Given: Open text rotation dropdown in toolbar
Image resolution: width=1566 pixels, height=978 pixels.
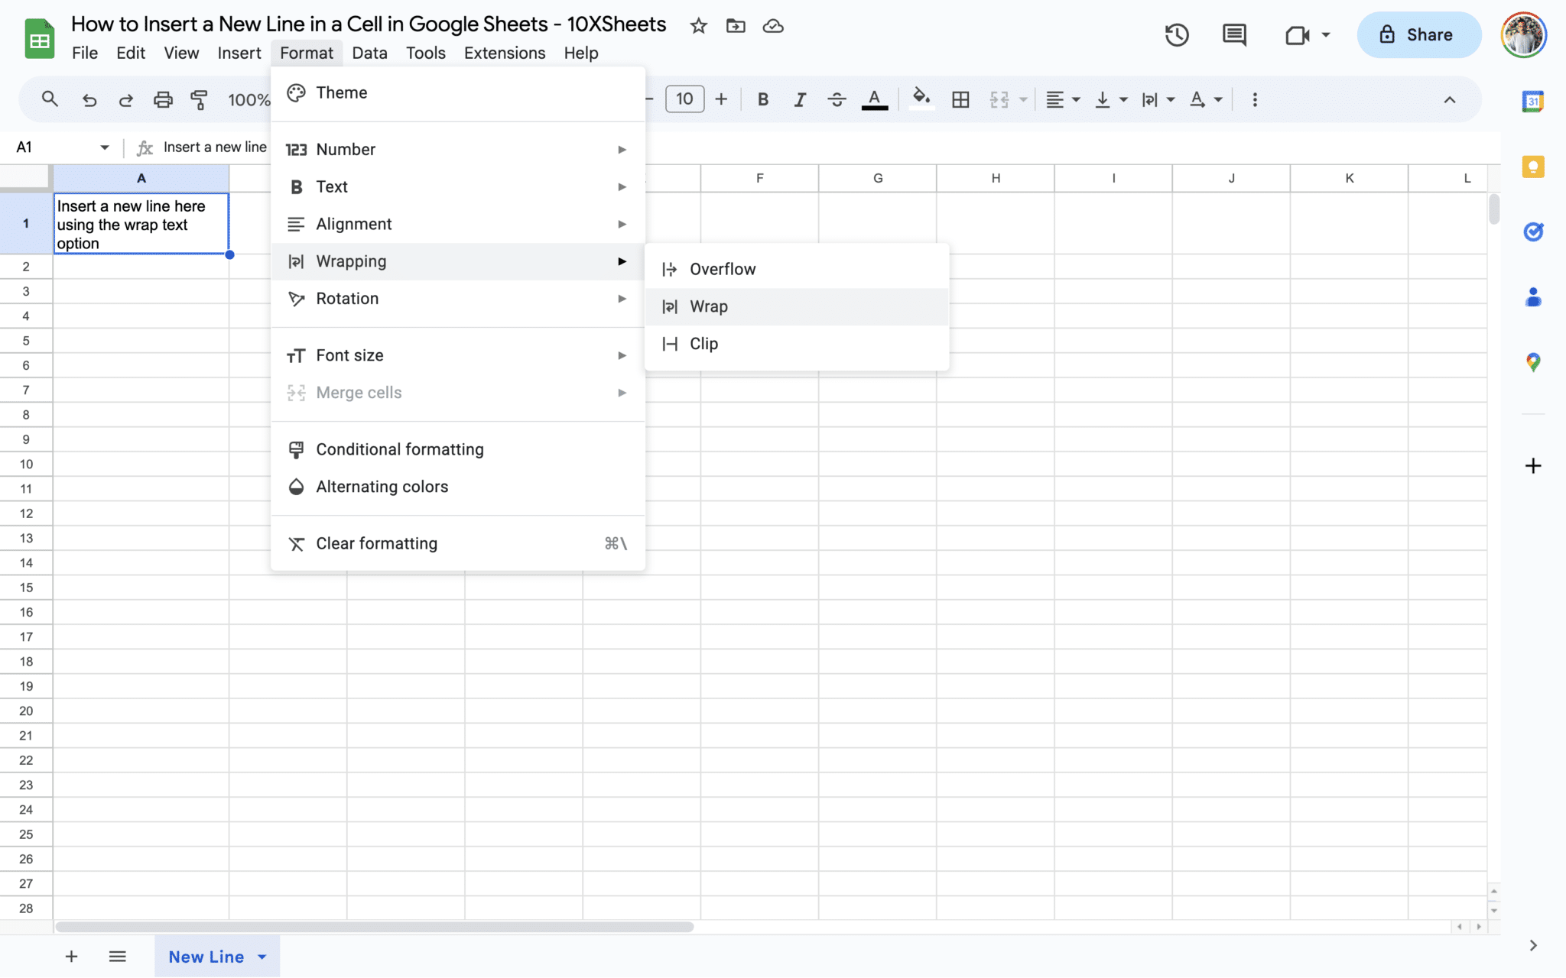Looking at the screenshot, I should coord(1206,99).
